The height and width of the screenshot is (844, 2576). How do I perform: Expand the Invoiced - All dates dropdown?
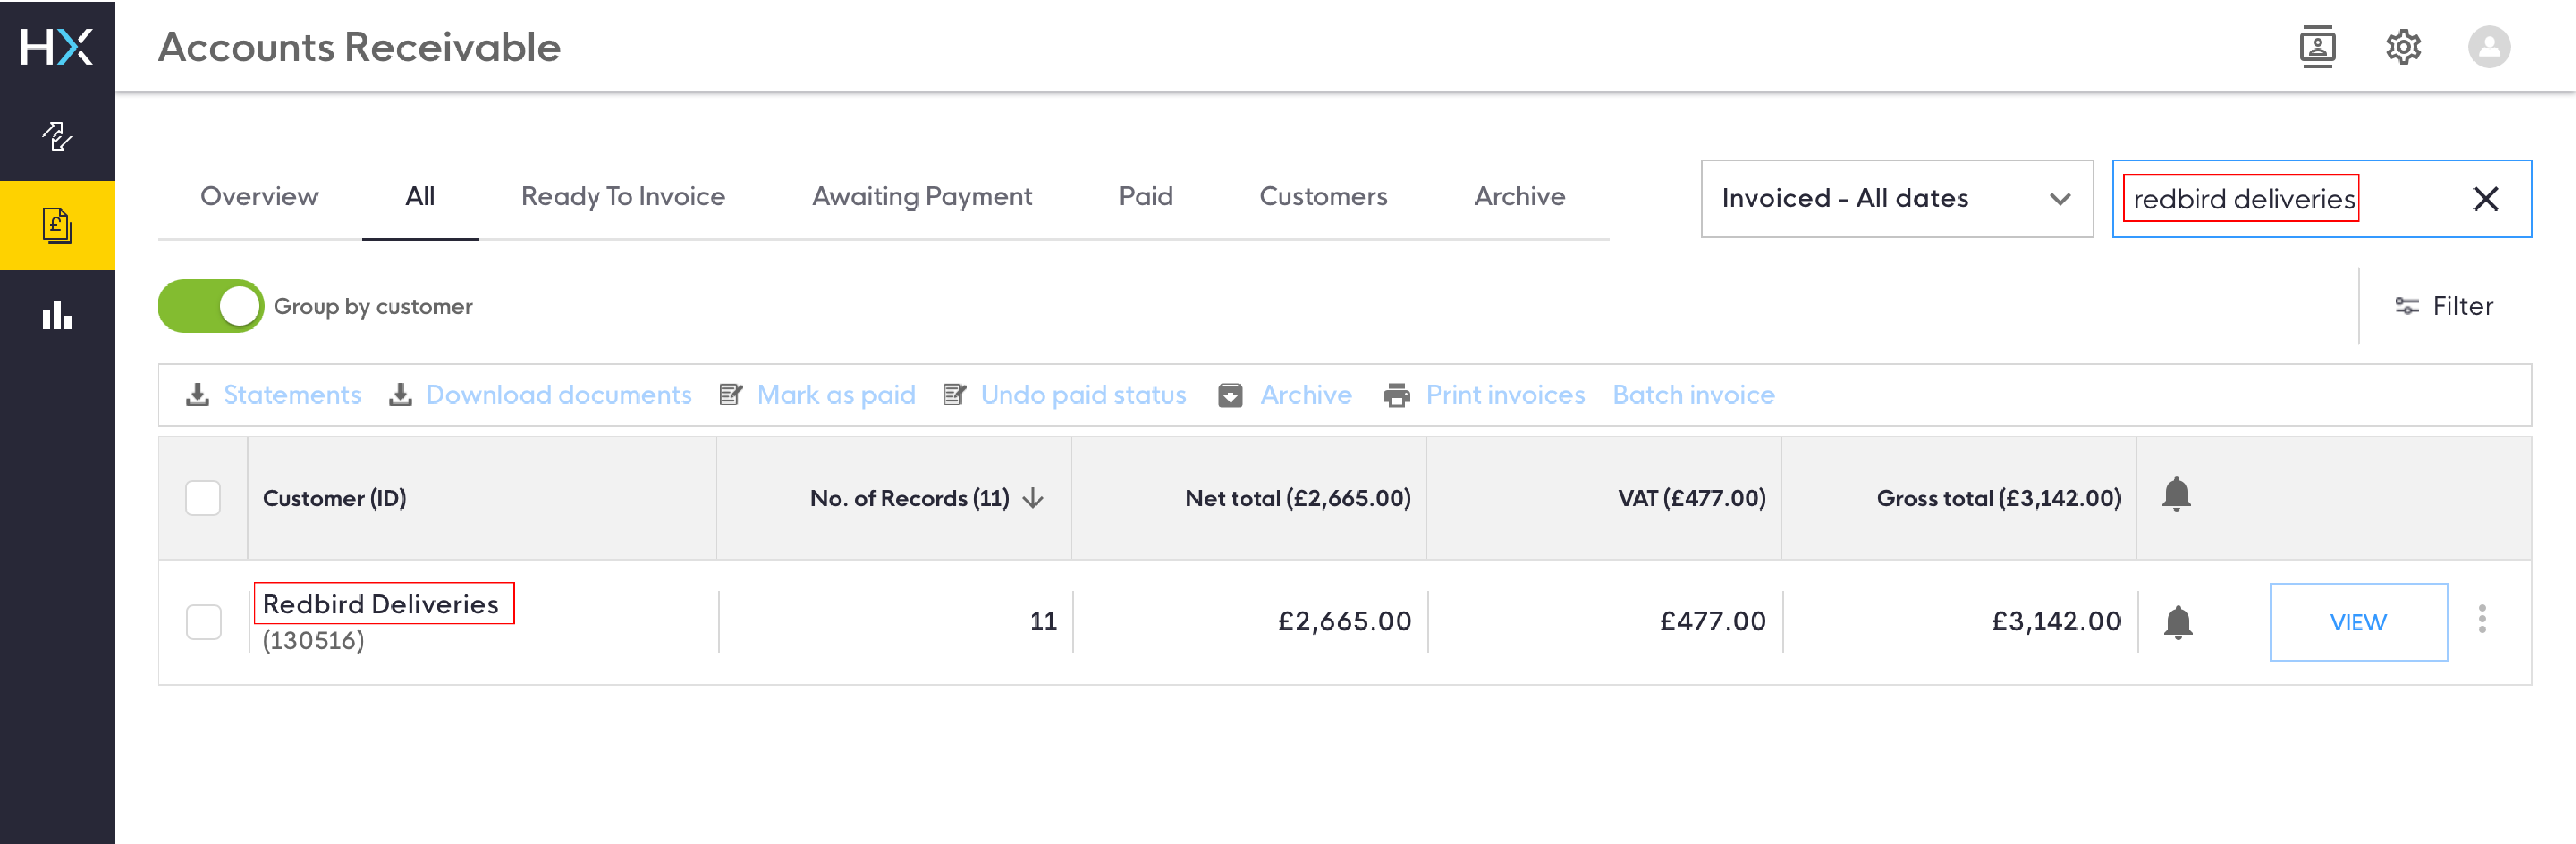coord(1897,198)
